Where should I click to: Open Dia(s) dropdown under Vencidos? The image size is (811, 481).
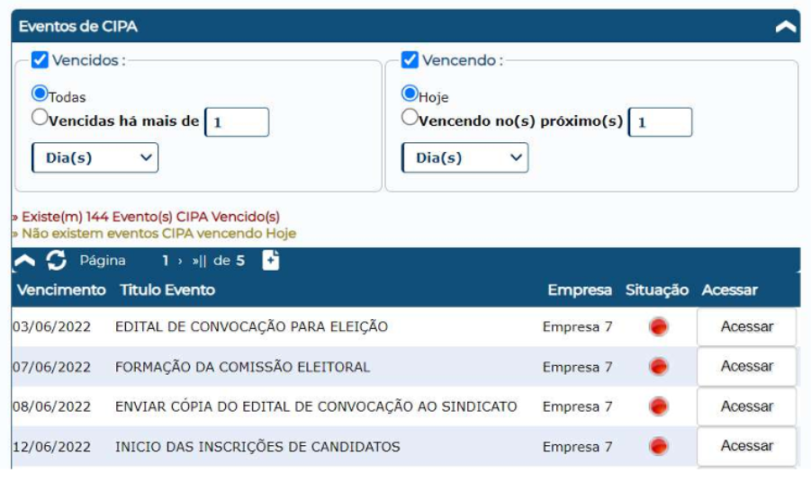click(x=95, y=157)
